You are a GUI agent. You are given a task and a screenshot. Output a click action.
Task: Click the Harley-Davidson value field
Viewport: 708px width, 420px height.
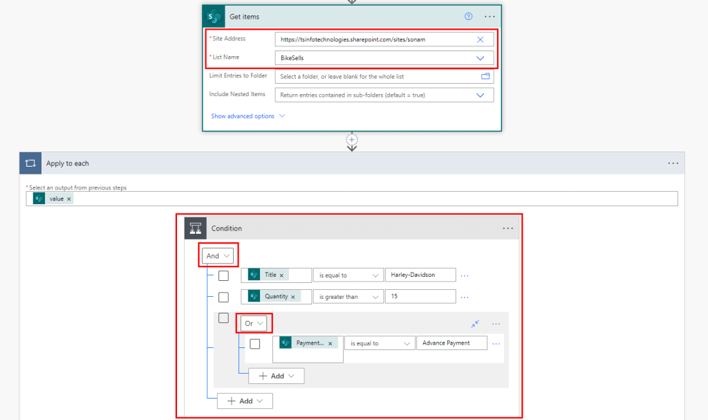[420, 275]
